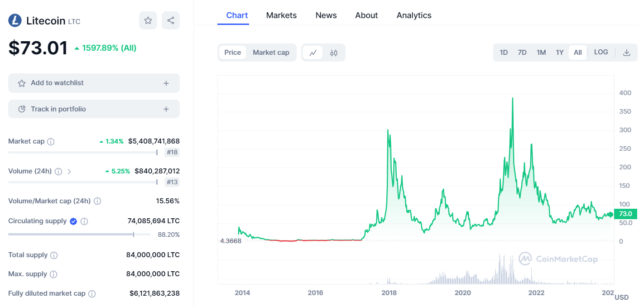
Task: Select All time range
Action: coord(578,53)
